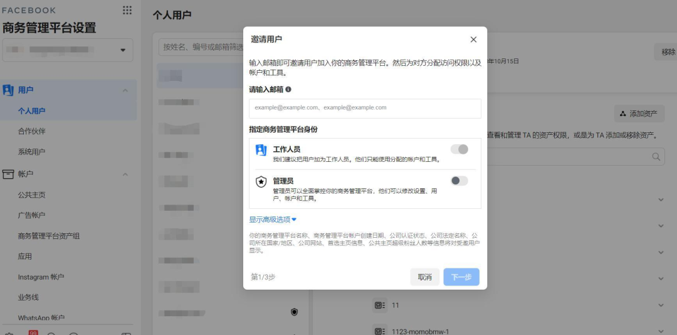
Task: Open the business account selector dropdown
Action: tap(68, 50)
